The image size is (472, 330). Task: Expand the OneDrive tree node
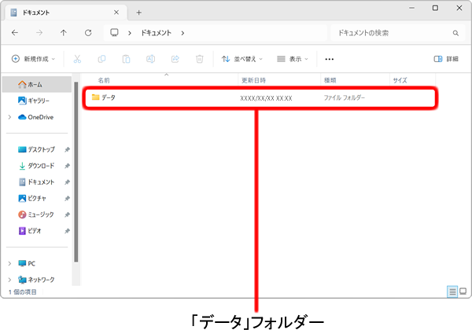pos(9,117)
